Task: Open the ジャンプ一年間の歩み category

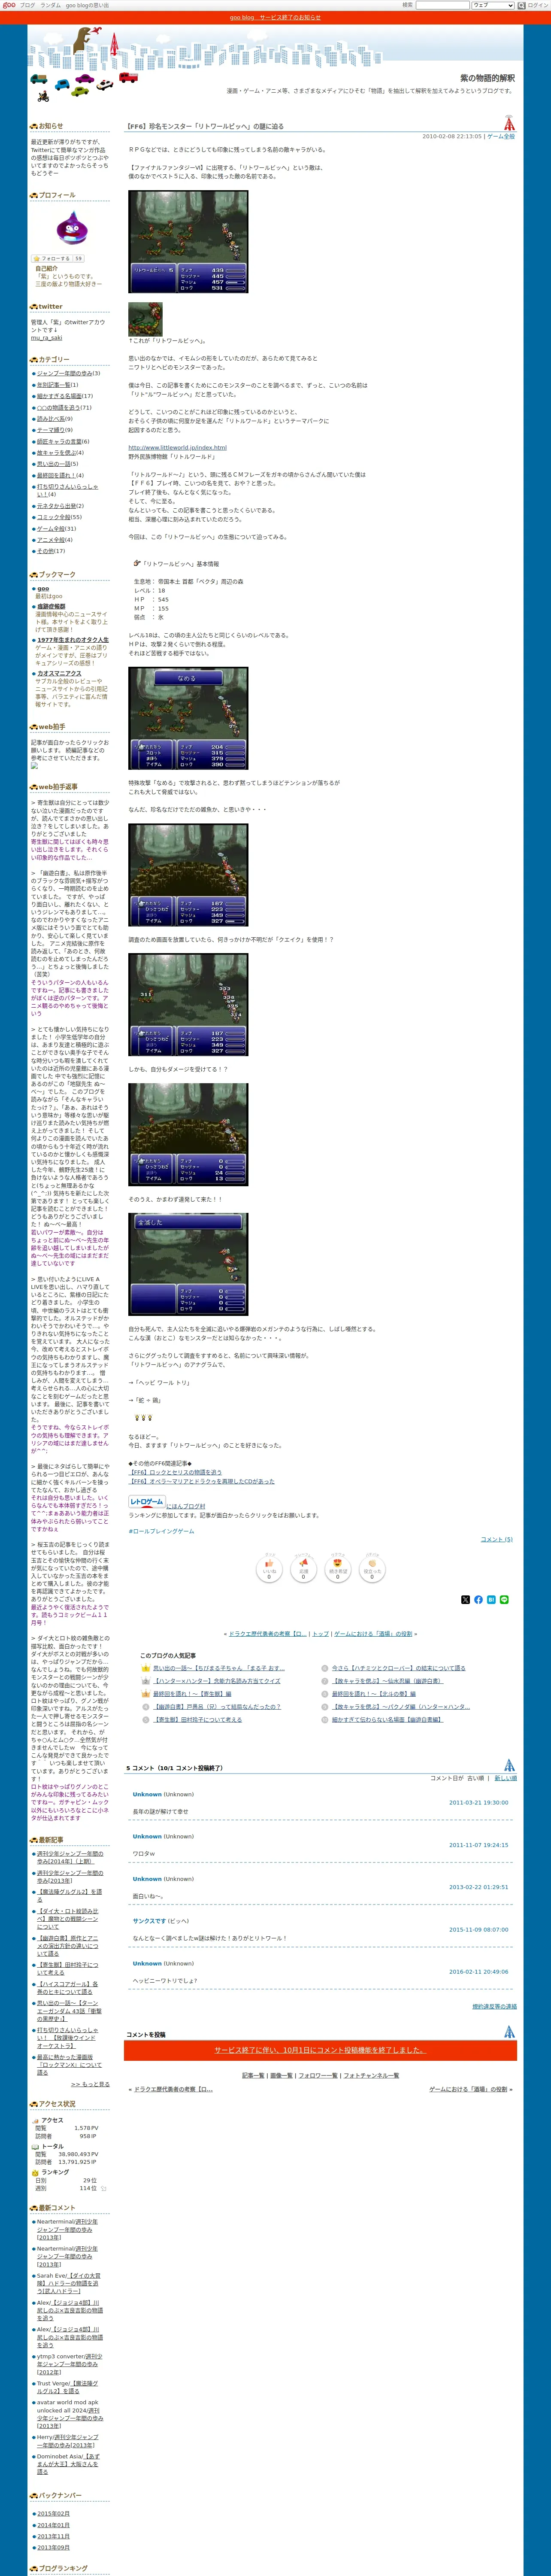Action: [64, 373]
